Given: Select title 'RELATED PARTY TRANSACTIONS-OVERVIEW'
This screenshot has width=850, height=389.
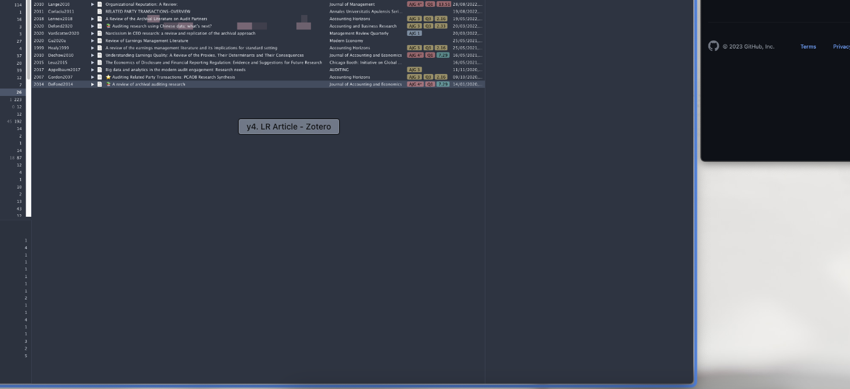Looking at the screenshot, I should click(x=148, y=12).
